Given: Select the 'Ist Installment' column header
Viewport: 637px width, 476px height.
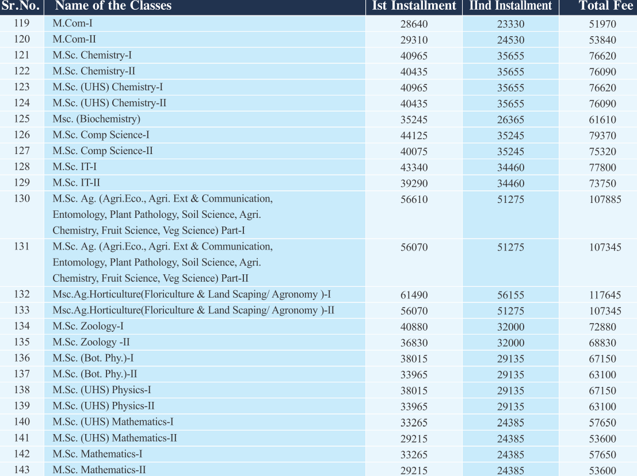Looking at the screenshot, I should pos(414,7).
